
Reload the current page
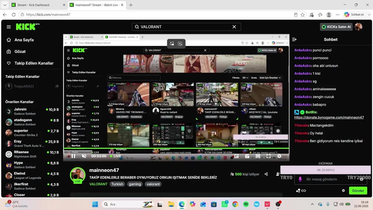click(14, 15)
